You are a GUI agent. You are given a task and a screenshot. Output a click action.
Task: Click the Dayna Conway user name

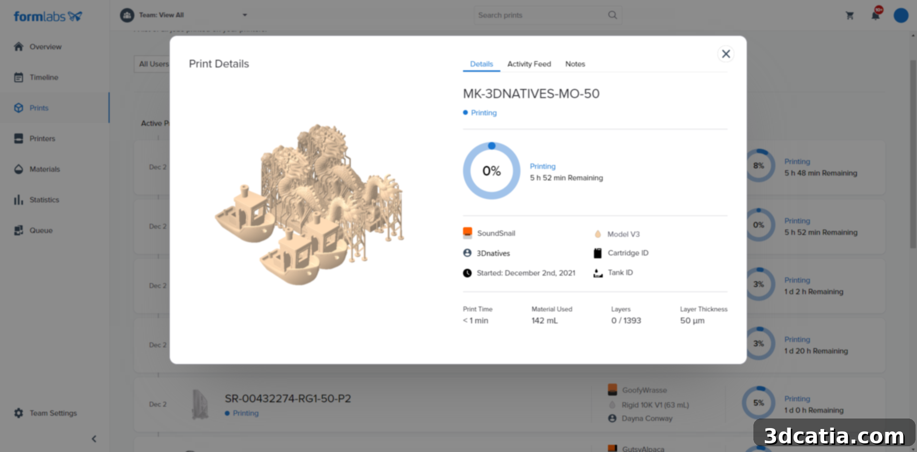[647, 419]
